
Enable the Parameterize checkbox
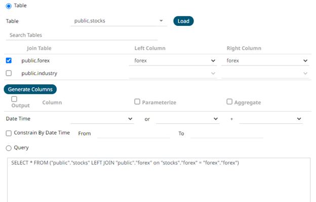pos(137,102)
